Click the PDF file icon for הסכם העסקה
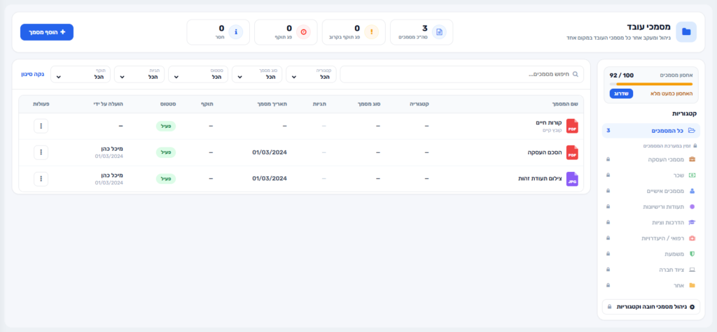 (572, 152)
